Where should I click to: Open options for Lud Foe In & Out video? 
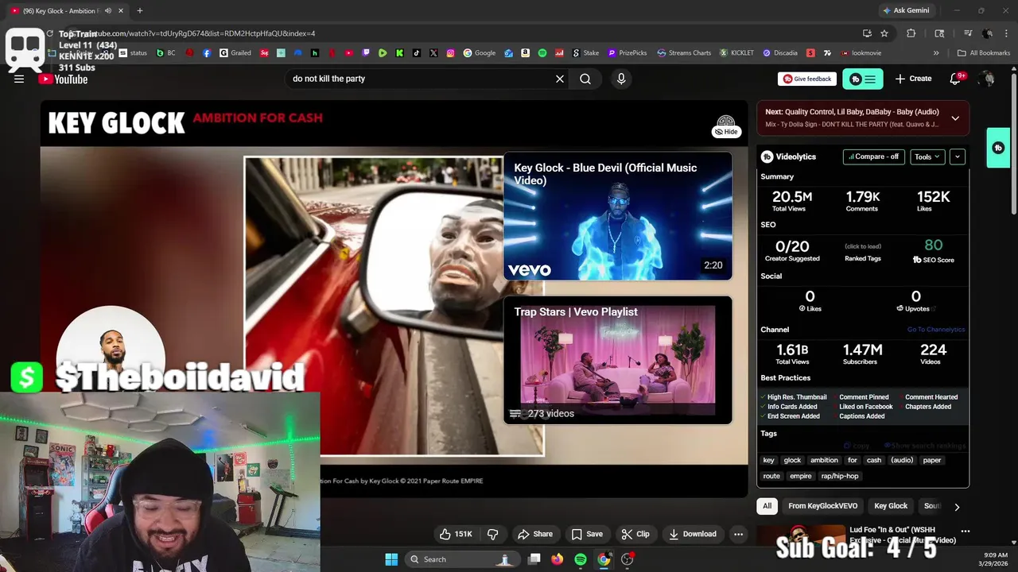click(x=966, y=531)
